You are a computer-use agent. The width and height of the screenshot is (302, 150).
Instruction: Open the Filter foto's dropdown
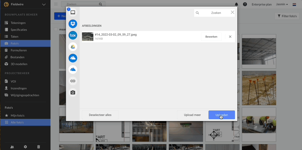pyautogui.click(x=287, y=16)
